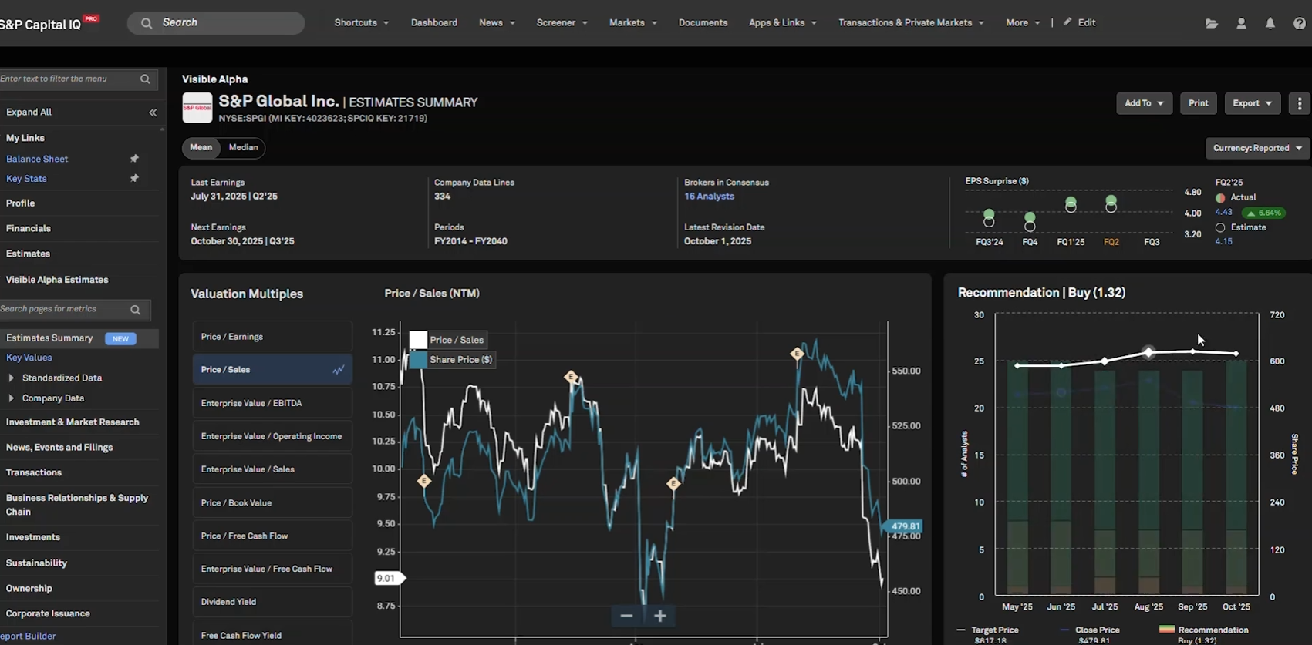Screen dimensions: 1312x645
Task: Click the 9.01 value marker on chart axis
Action: [390, 578]
